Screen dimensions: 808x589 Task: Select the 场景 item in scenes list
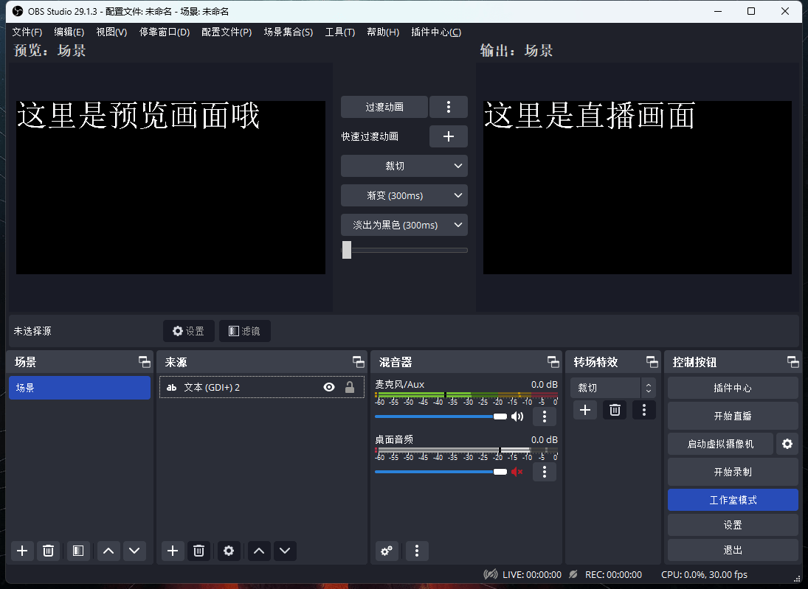pos(80,388)
